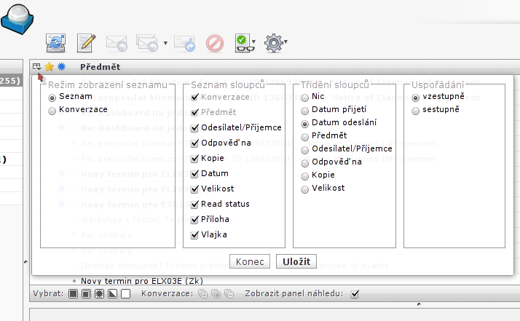Click the red delete circle icon

pyautogui.click(x=215, y=43)
